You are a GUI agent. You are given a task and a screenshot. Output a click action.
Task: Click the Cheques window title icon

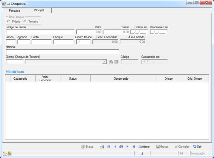tap(4, 4)
